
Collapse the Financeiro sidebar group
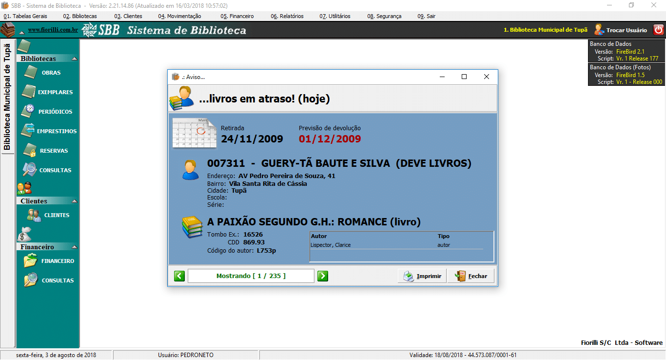coord(74,247)
